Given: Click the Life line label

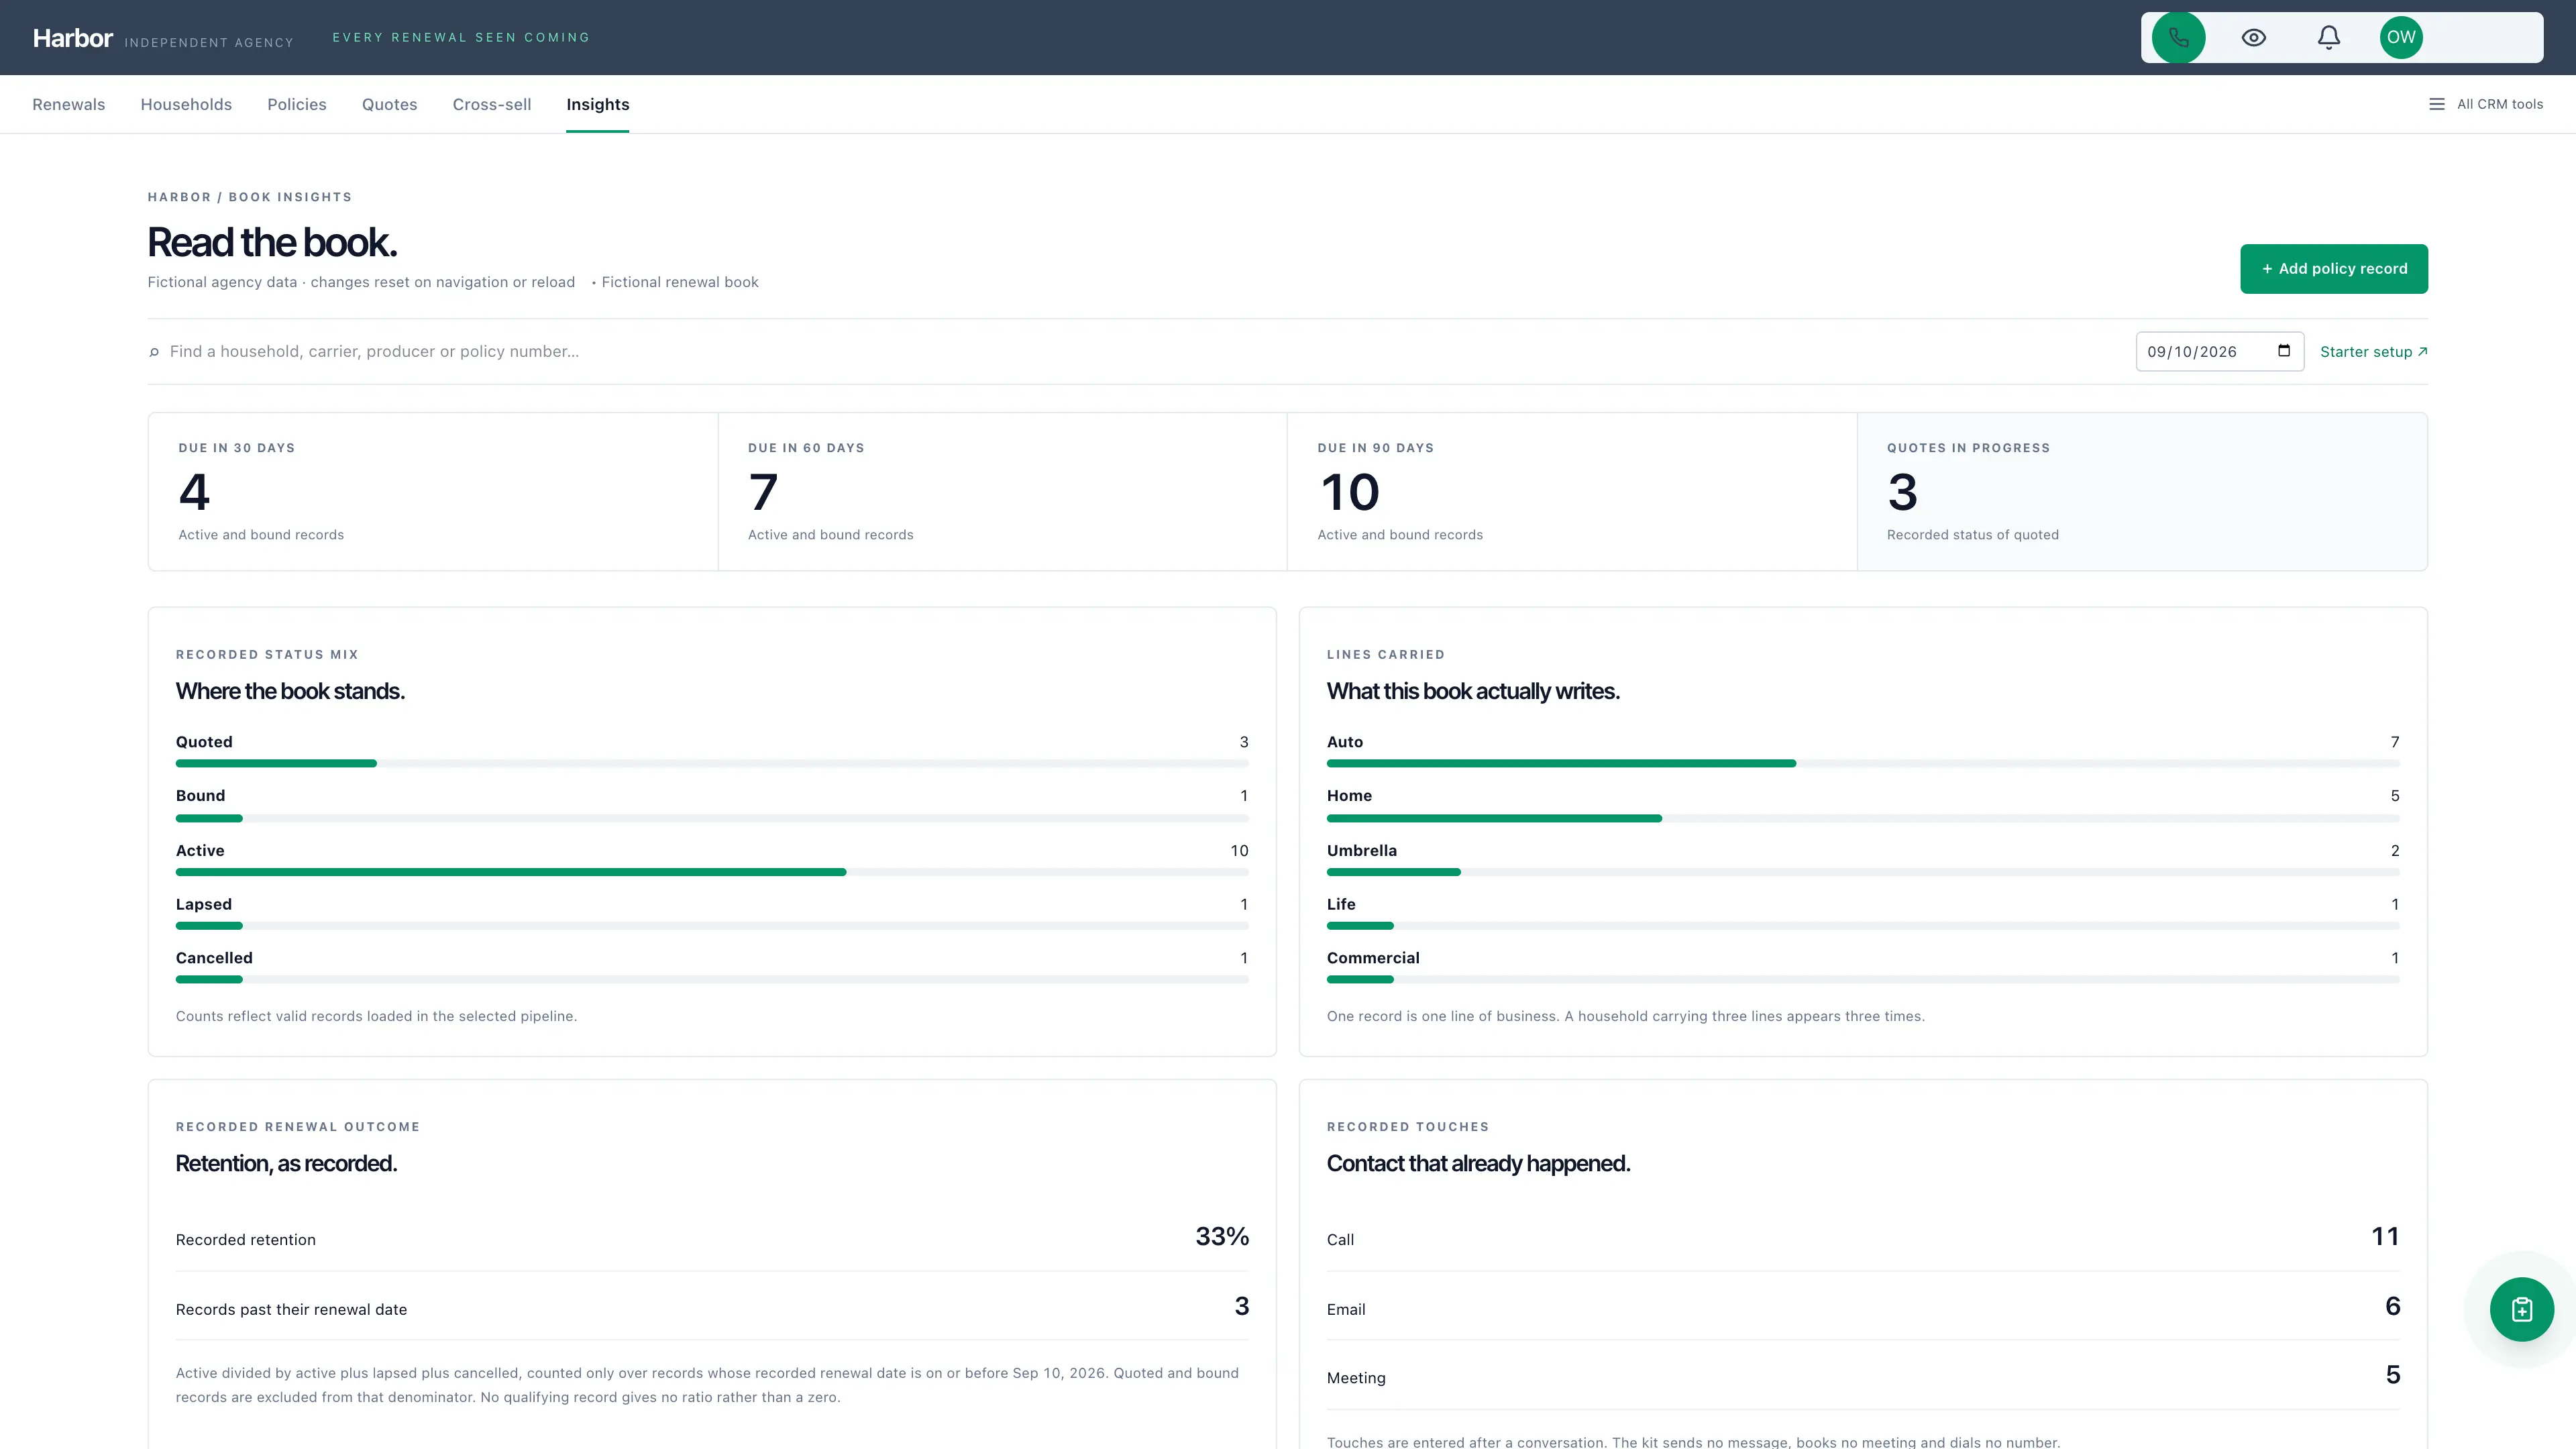Looking at the screenshot, I should [1341, 904].
